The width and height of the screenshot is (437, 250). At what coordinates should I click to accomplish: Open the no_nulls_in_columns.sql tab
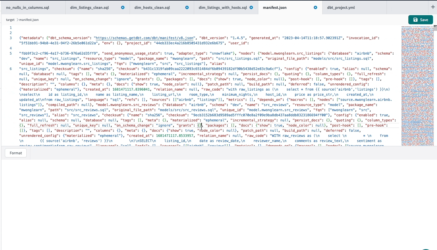27,7
